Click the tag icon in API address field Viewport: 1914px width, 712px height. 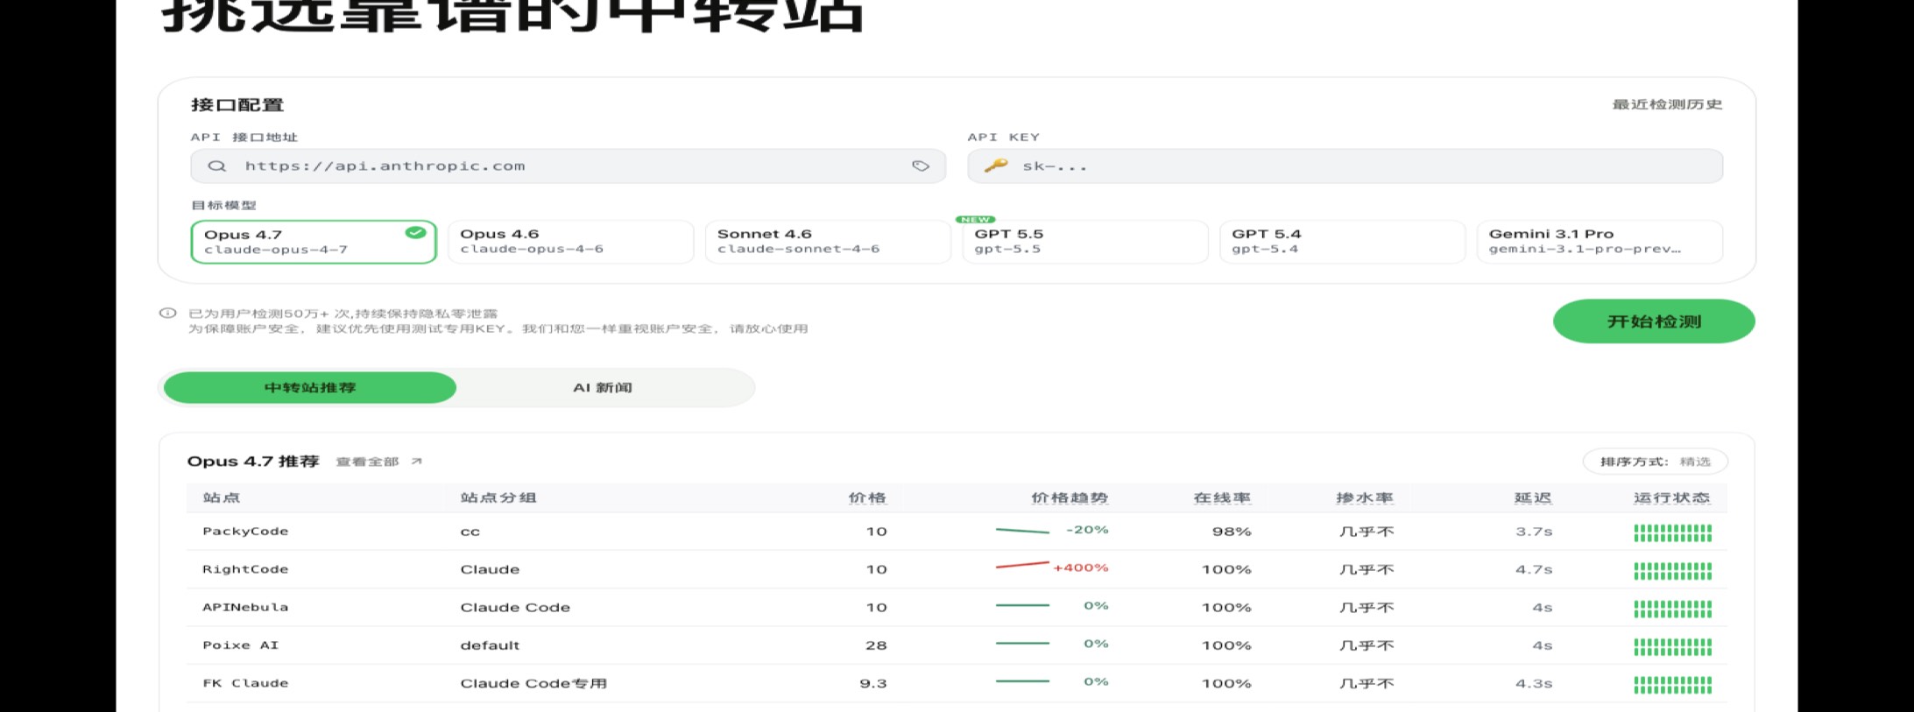(x=921, y=166)
